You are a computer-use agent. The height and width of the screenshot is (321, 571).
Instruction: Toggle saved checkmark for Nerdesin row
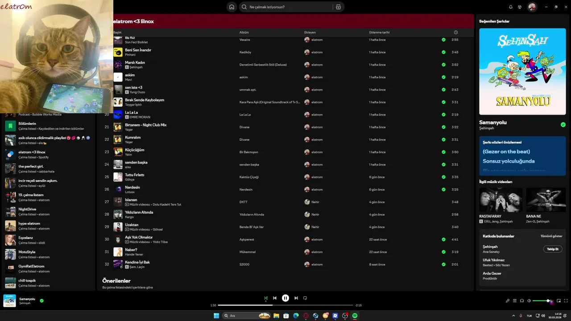(x=443, y=189)
